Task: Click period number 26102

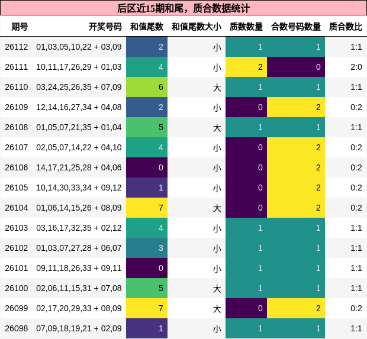Action: (x=17, y=248)
